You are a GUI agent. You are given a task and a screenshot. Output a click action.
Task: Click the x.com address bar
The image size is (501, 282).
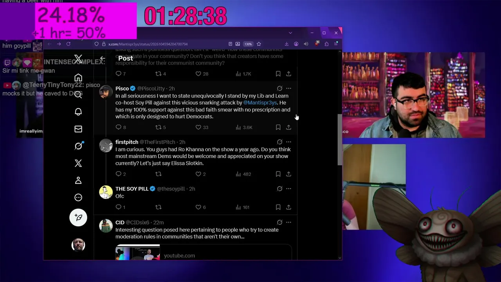click(x=148, y=44)
